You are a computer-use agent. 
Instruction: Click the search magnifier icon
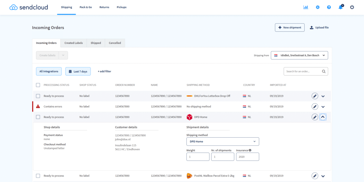(x=324, y=71)
